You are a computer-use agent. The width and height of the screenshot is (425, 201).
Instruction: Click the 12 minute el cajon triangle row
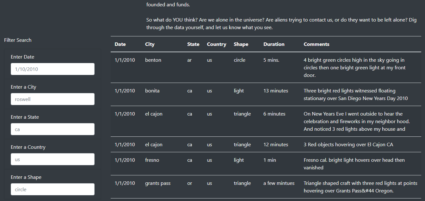click(221, 144)
